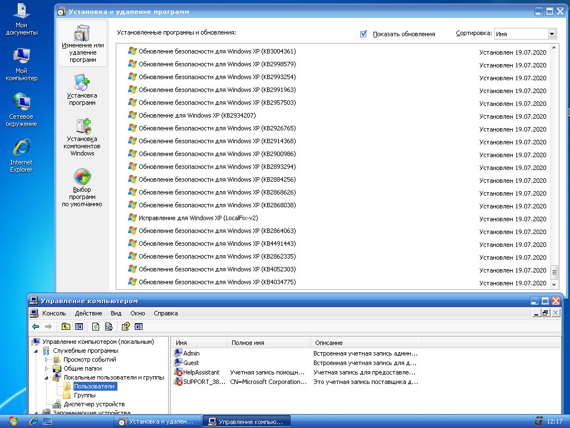Click the SUPPORT_38… account icon

(x=178, y=381)
